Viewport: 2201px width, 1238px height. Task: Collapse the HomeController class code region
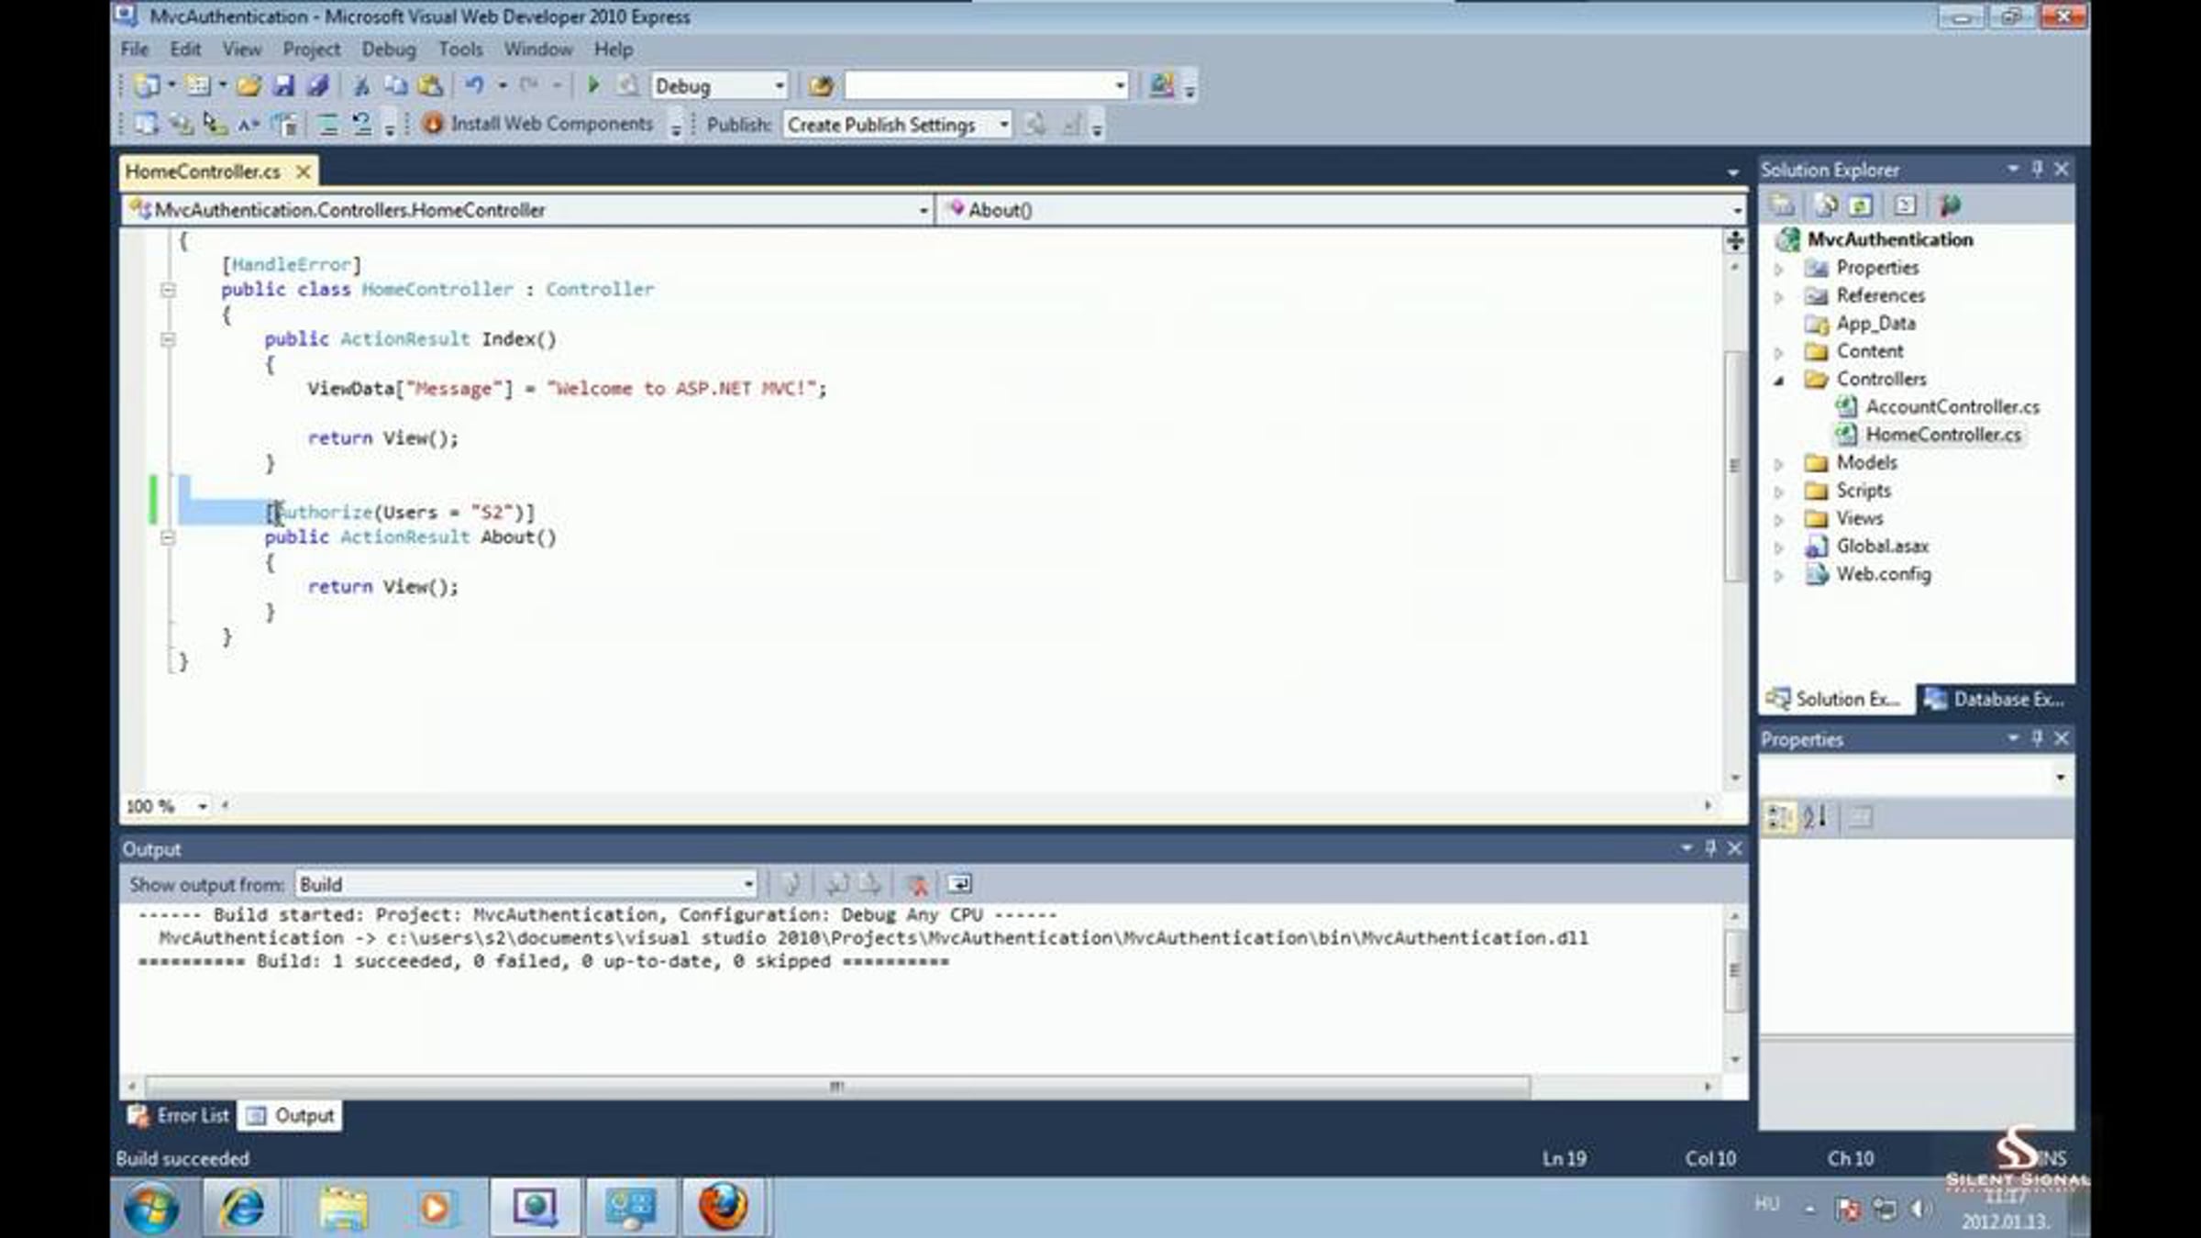click(168, 290)
